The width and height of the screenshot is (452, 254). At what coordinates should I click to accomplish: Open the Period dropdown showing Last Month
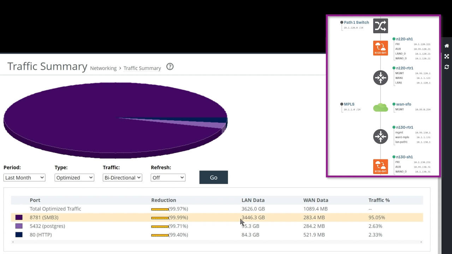coord(24,177)
